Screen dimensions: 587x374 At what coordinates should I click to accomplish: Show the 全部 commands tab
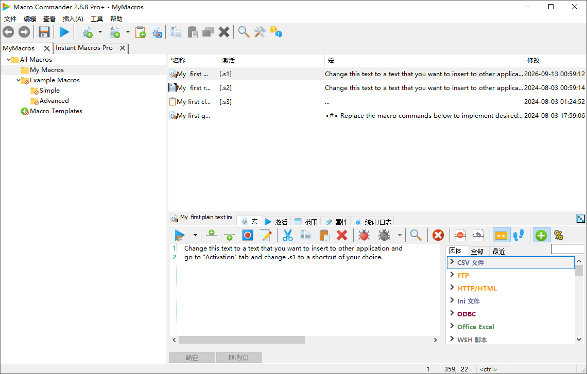(x=477, y=252)
